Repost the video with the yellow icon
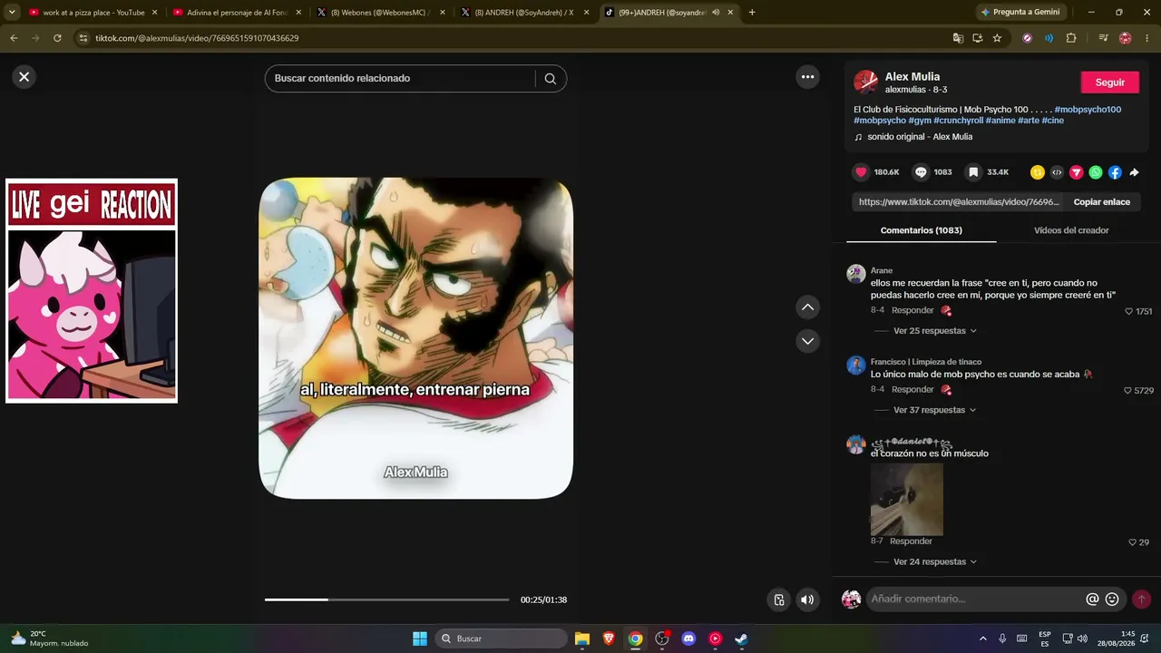The height and width of the screenshot is (653, 1161). 1038,172
